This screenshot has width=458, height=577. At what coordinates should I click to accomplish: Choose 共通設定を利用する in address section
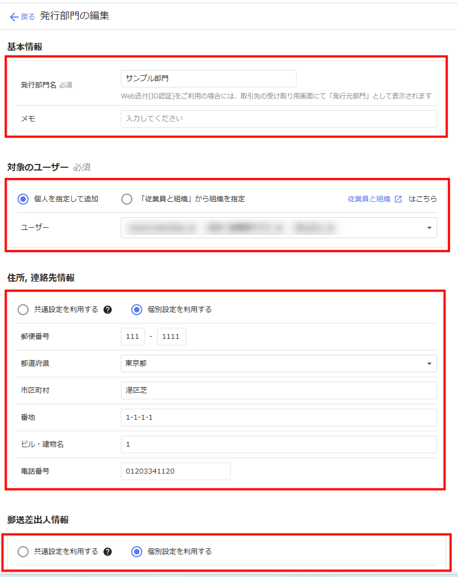(x=23, y=310)
